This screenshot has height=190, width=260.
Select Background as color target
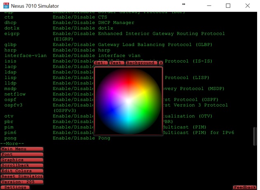point(141,63)
